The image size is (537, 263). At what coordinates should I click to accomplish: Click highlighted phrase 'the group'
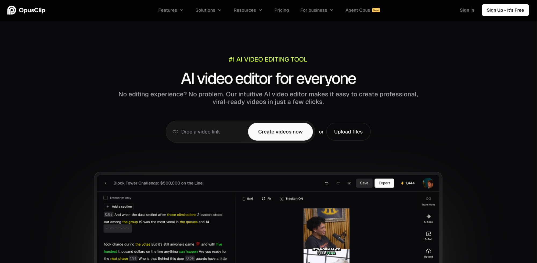pyautogui.click(x=130, y=222)
